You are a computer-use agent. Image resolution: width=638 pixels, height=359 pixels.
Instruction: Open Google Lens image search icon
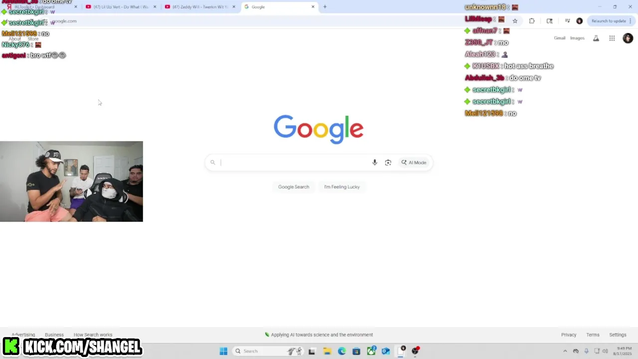[388, 163]
